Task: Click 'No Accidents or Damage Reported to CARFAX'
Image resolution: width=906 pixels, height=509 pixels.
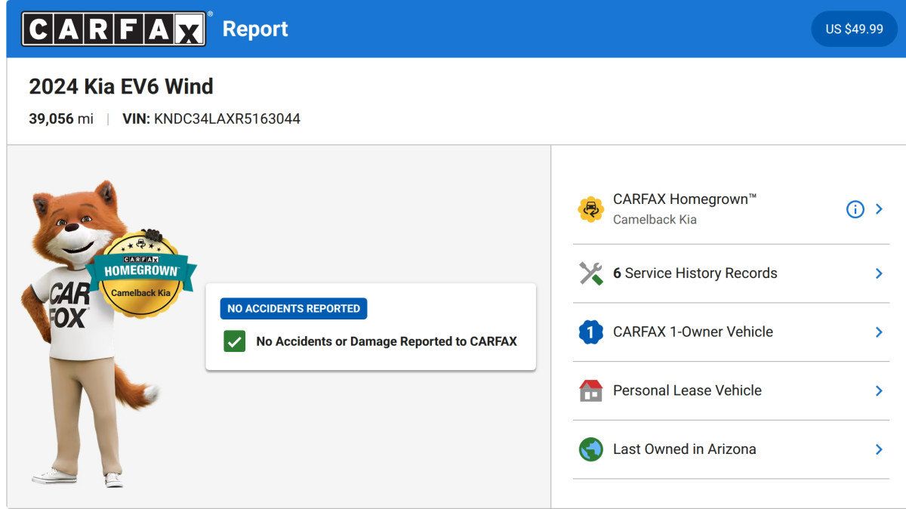Action: 387,341
